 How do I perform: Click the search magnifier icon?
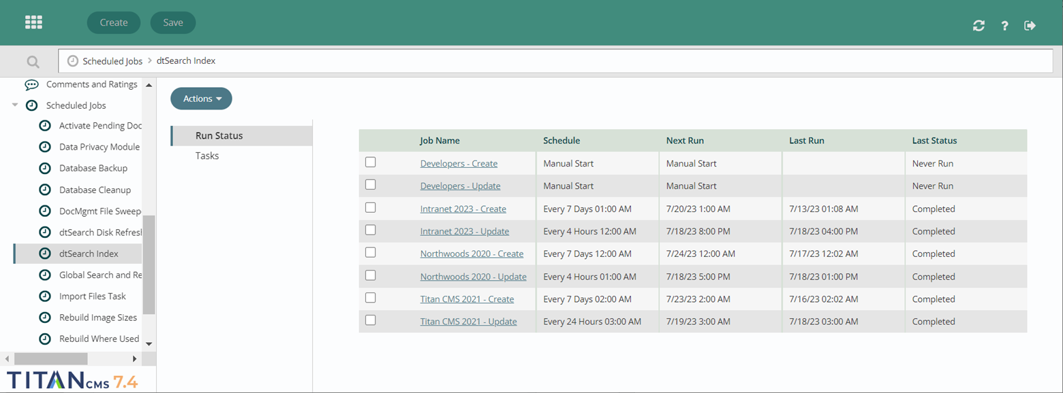33,62
